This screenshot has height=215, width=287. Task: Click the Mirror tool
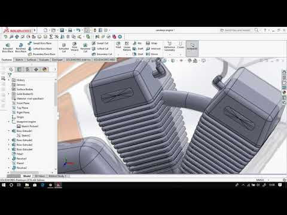pyautogui.click(x=152, y=54)
